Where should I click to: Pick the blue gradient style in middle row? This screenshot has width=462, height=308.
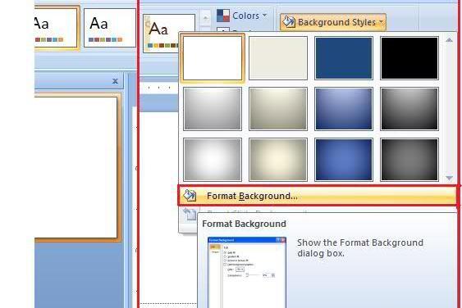[344, 109]
